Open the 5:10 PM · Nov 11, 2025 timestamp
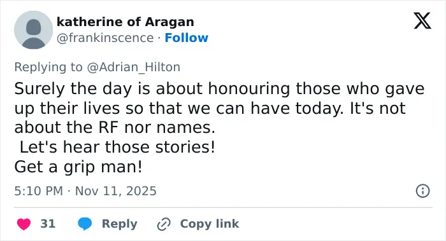This screenshot has width=446, height=241. click(85, 191)
